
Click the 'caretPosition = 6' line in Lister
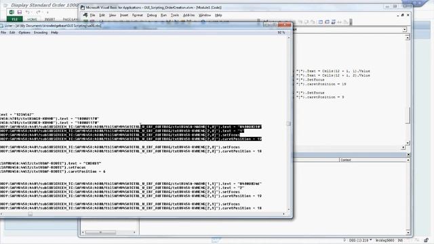[53, 171]
